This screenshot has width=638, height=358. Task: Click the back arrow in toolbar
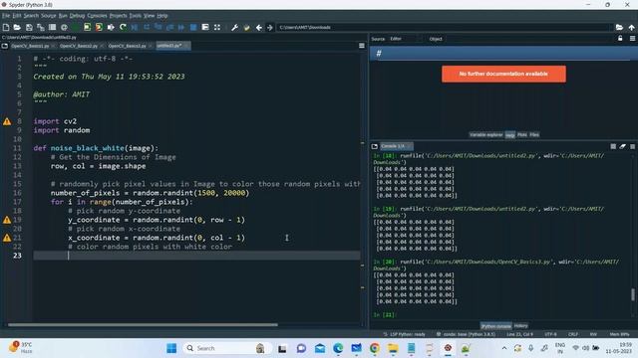tap(259, 27)
